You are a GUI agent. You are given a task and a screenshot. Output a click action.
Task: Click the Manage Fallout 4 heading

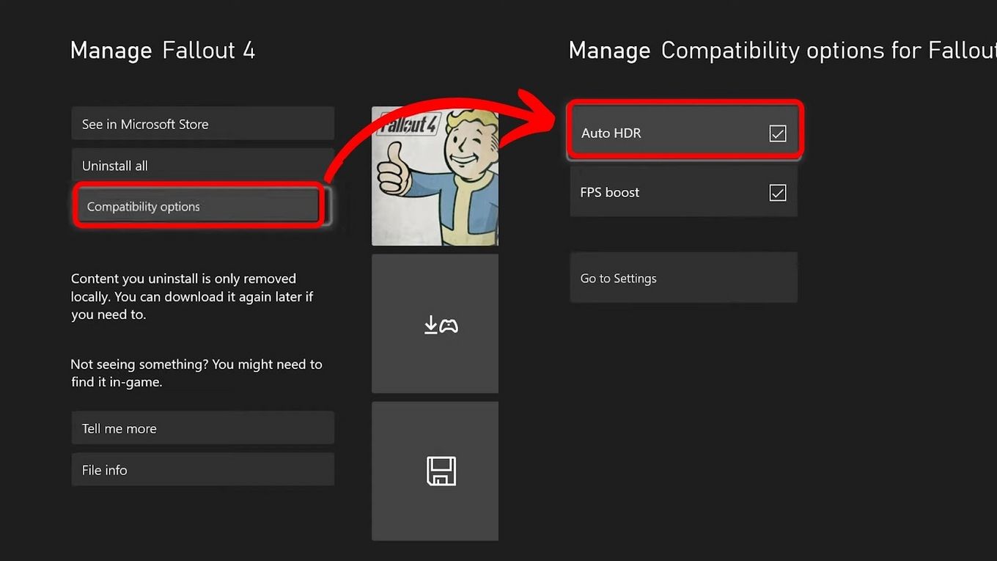pos(163,51)
